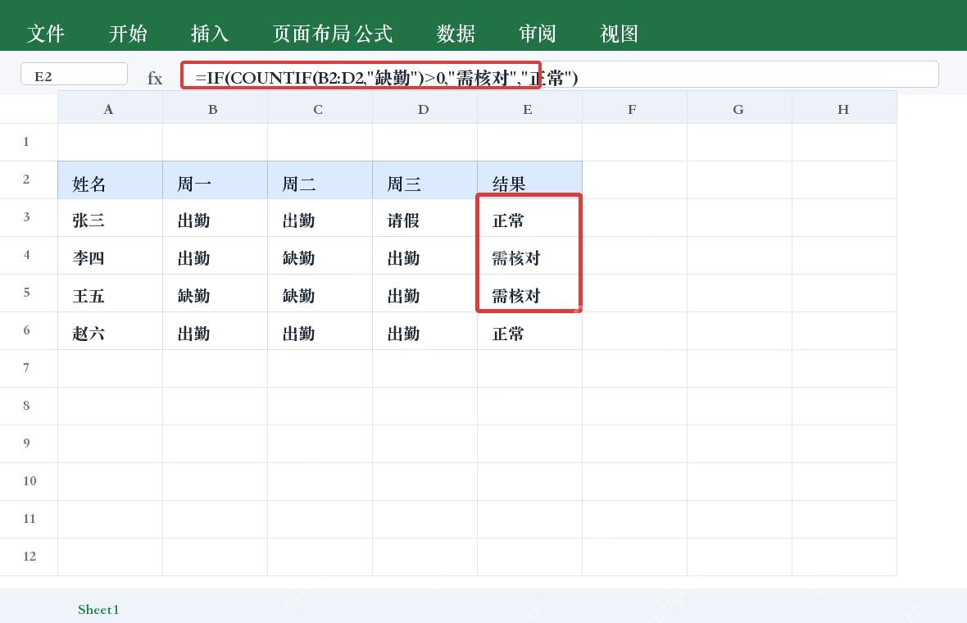
Task: Open the 公式 tab
Action: click(x=375, y=34)
